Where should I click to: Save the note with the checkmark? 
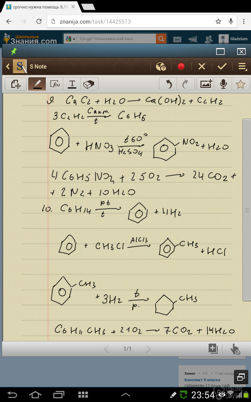pyautogui.click(x=222, y=66)
